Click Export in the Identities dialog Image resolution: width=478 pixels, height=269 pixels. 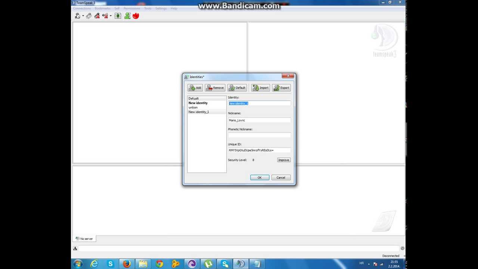click(x=281, y=88)
